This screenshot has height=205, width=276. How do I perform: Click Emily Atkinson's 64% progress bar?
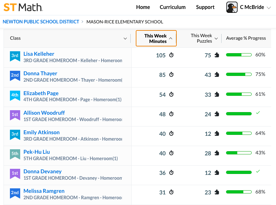pos(239,133)
